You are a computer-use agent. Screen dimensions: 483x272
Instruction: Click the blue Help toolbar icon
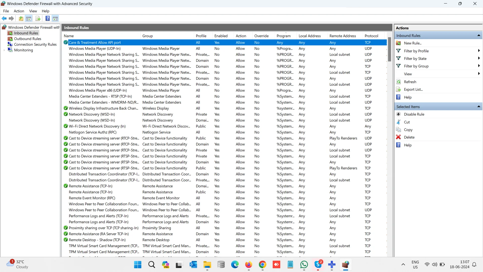(x=47, y=18)
